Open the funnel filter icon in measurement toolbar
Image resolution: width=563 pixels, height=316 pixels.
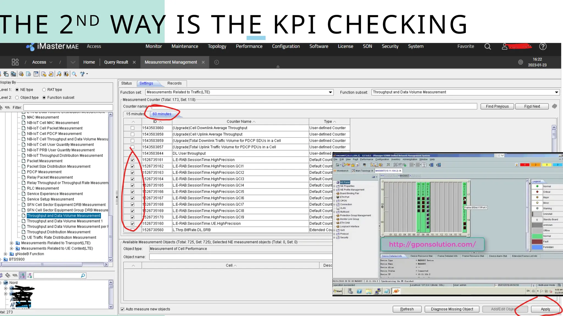(x=82, y=74)
